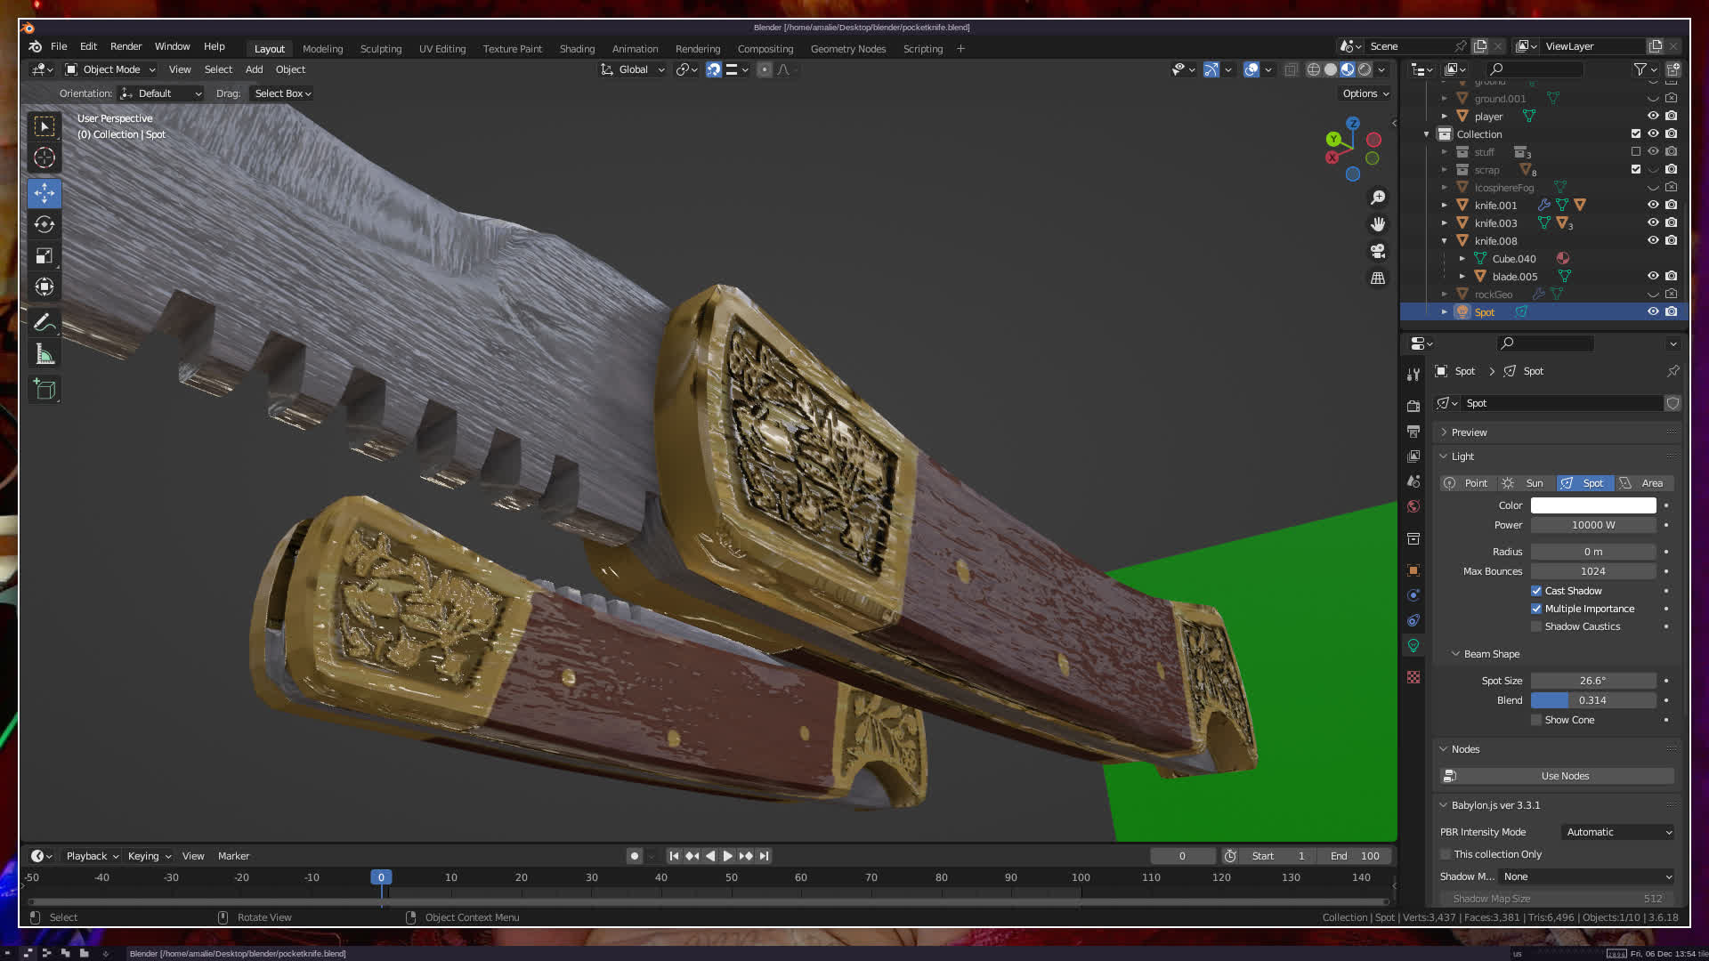Screen dimensions: 1709x961
Task: Enable the Show Cone checkbox
Action: (x=1536, y=720)
